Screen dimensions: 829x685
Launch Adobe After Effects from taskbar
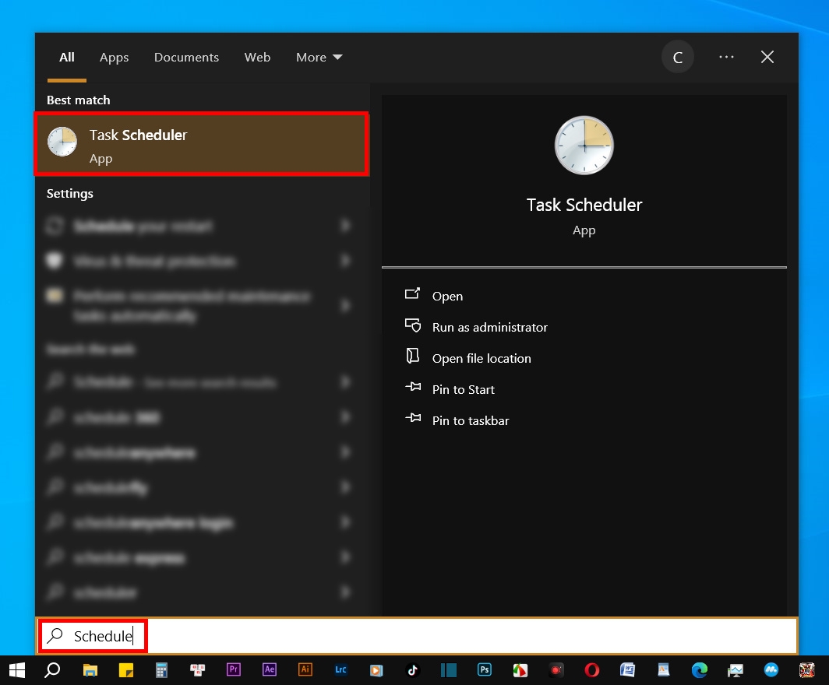click(x=269, y=669)
